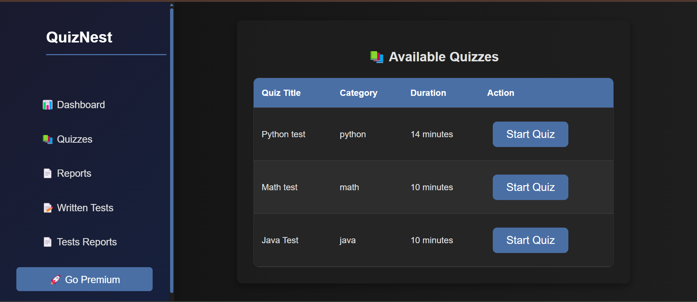Click the rocket icon on Go Premium
697x302 pixels.
[55, 280]
